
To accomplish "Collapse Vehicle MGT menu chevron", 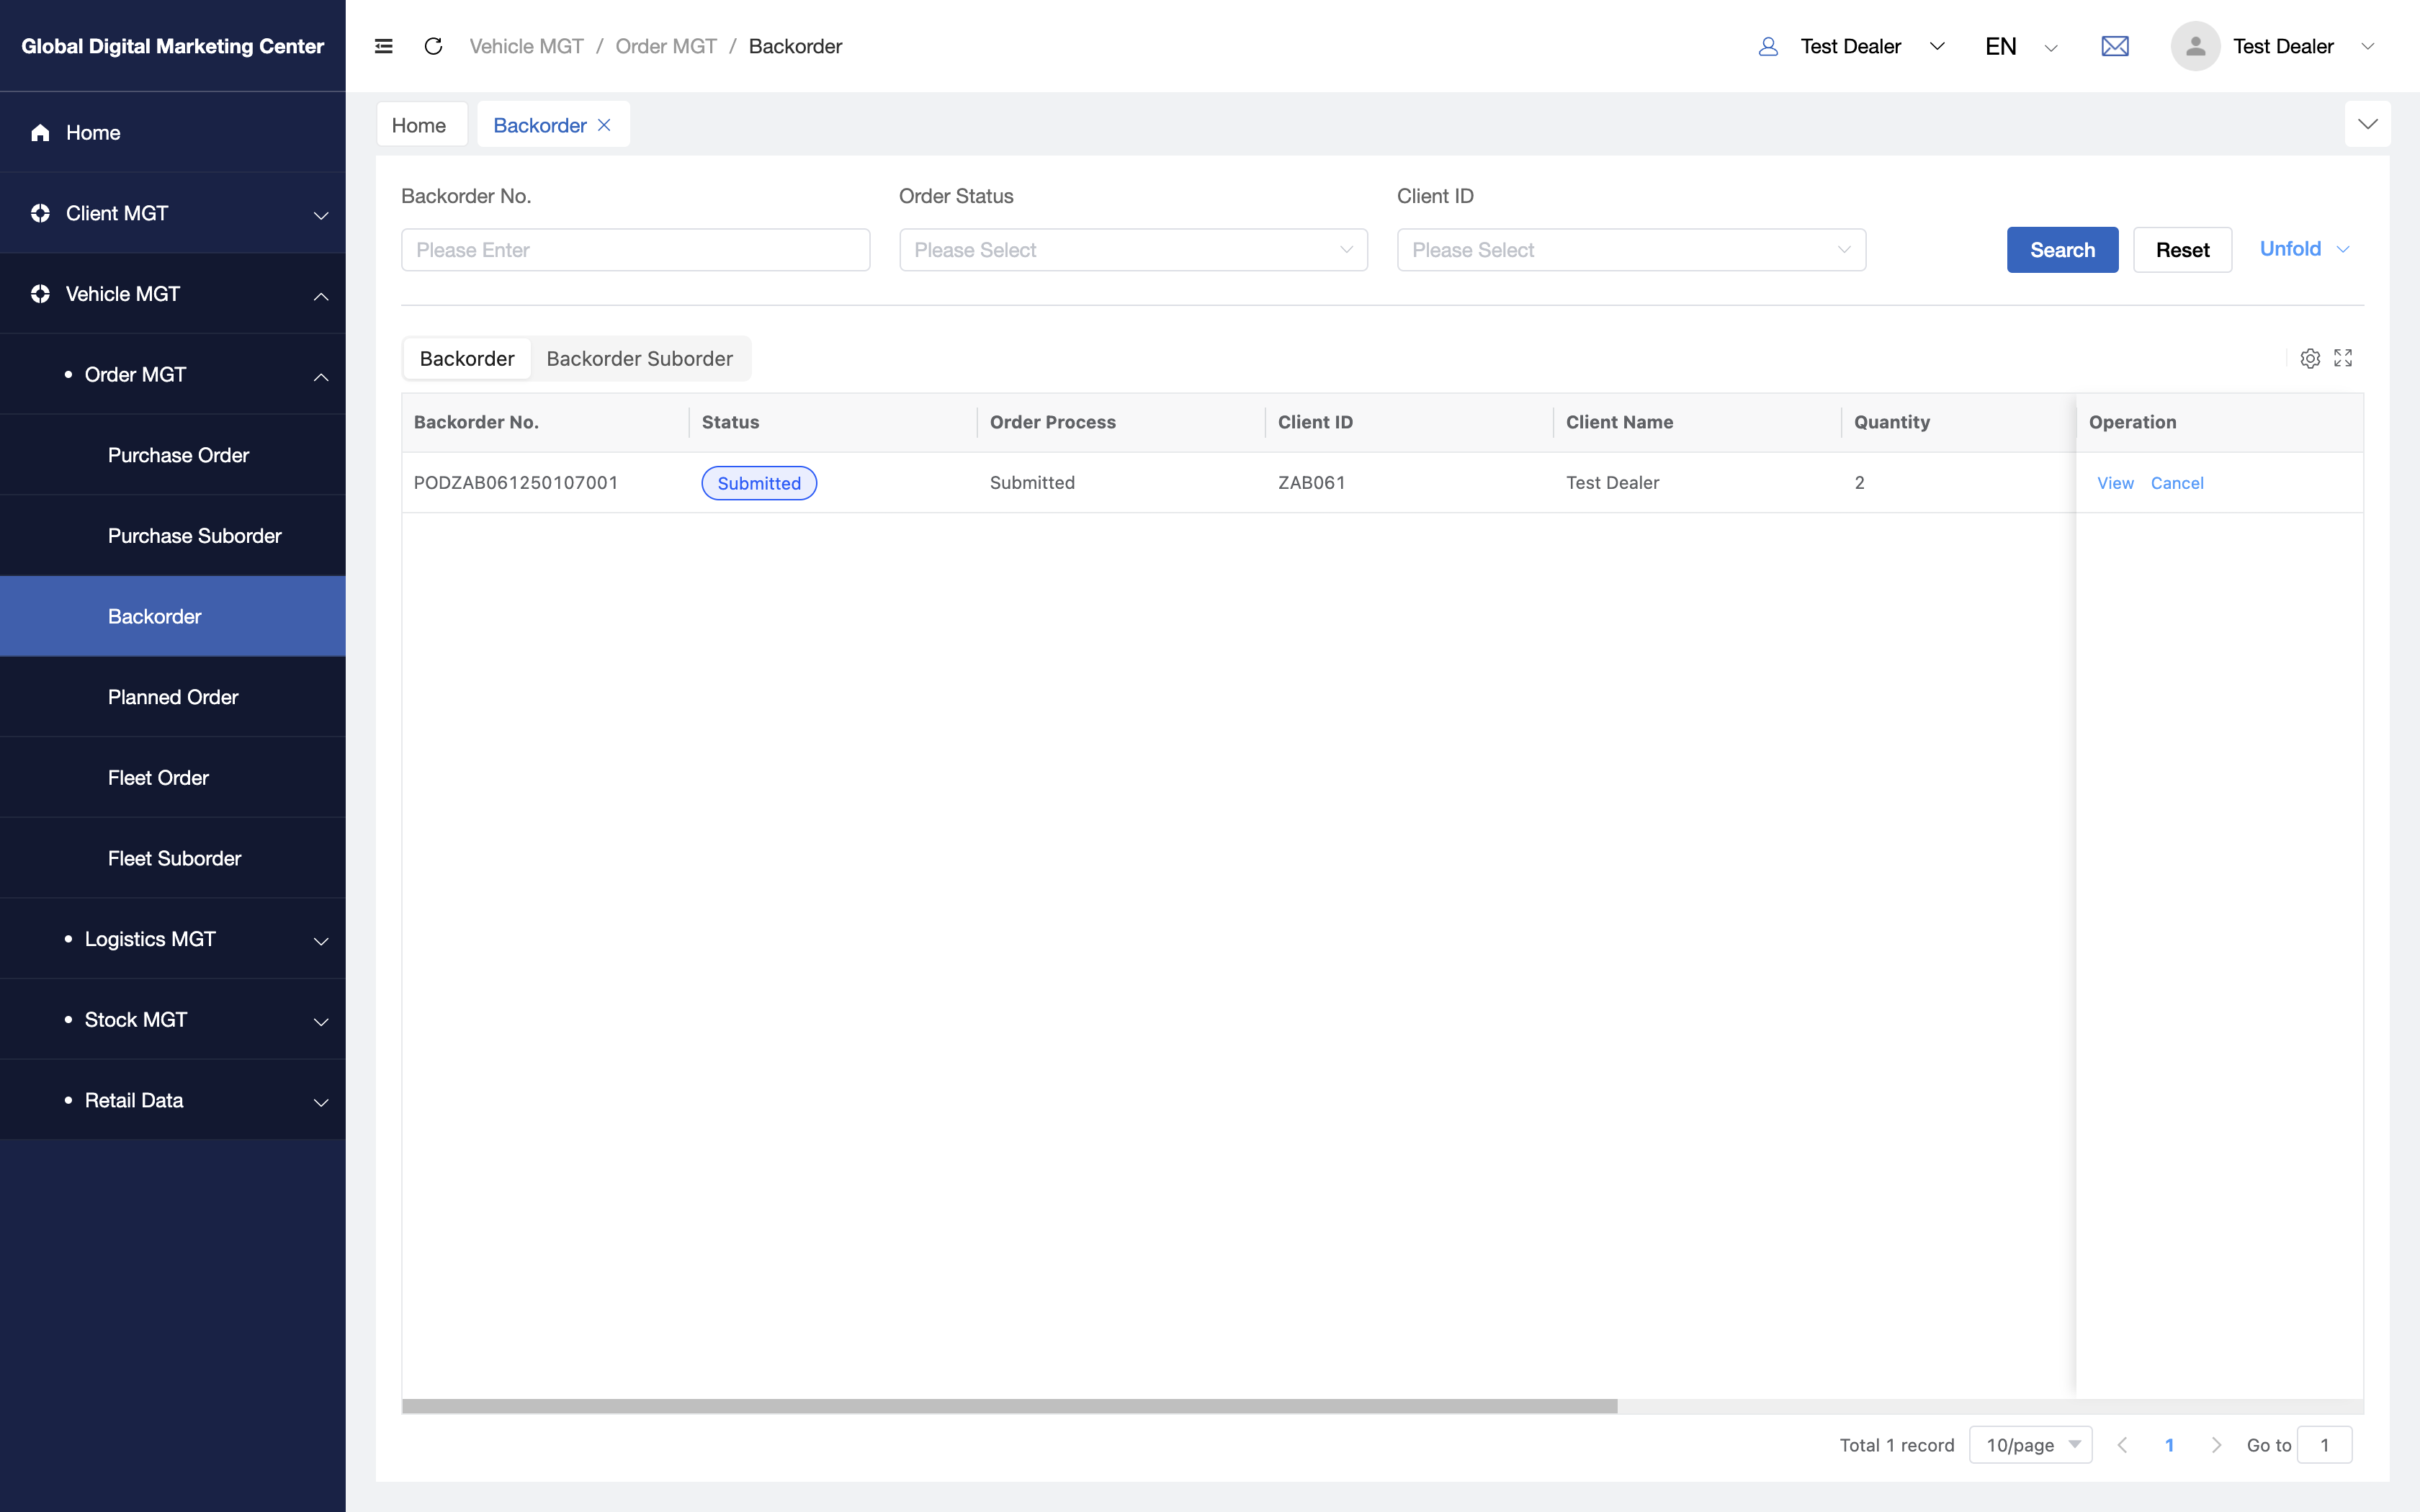I will 321,296.
